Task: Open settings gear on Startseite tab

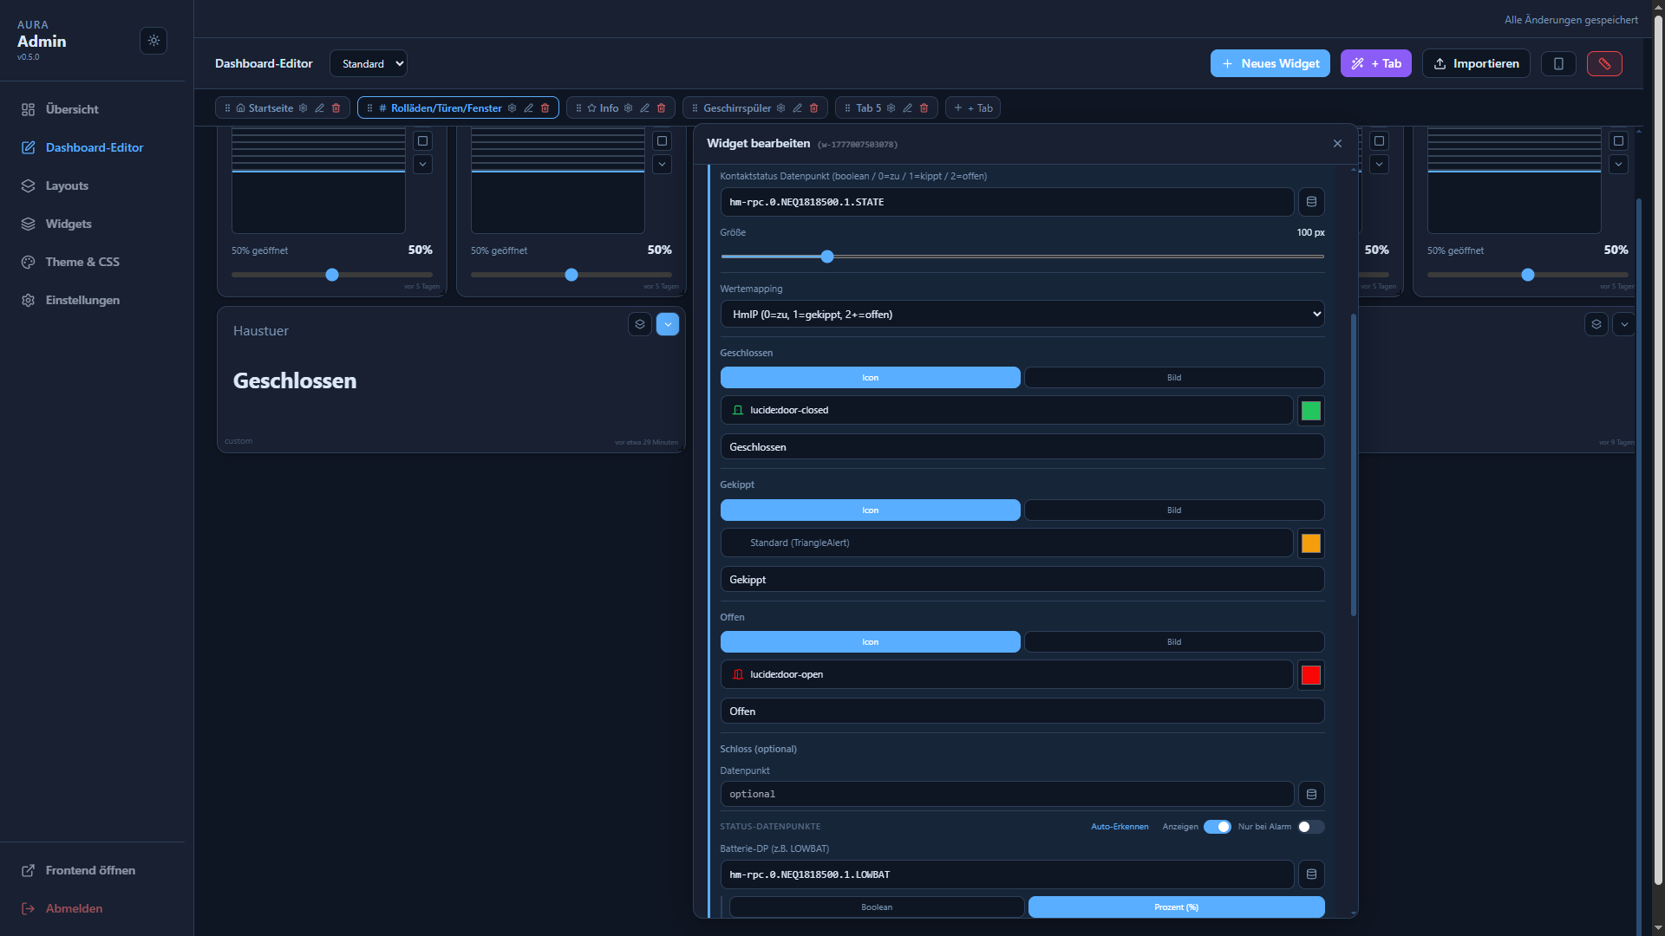Action: point(303,107)
